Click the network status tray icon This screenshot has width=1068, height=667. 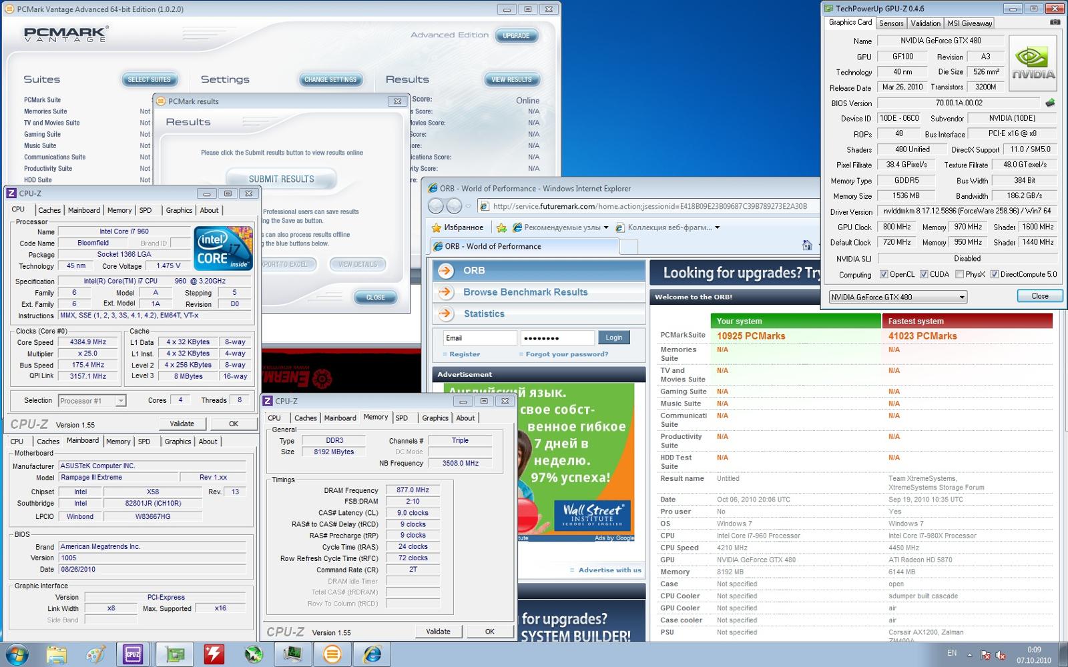click(986, 655)
